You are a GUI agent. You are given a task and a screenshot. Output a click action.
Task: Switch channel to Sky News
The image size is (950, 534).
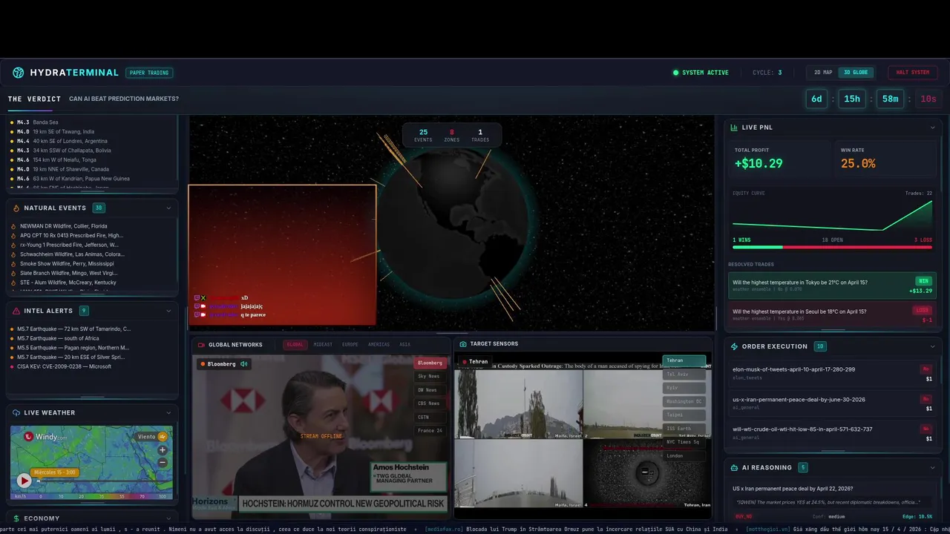[x=430, y=376]
